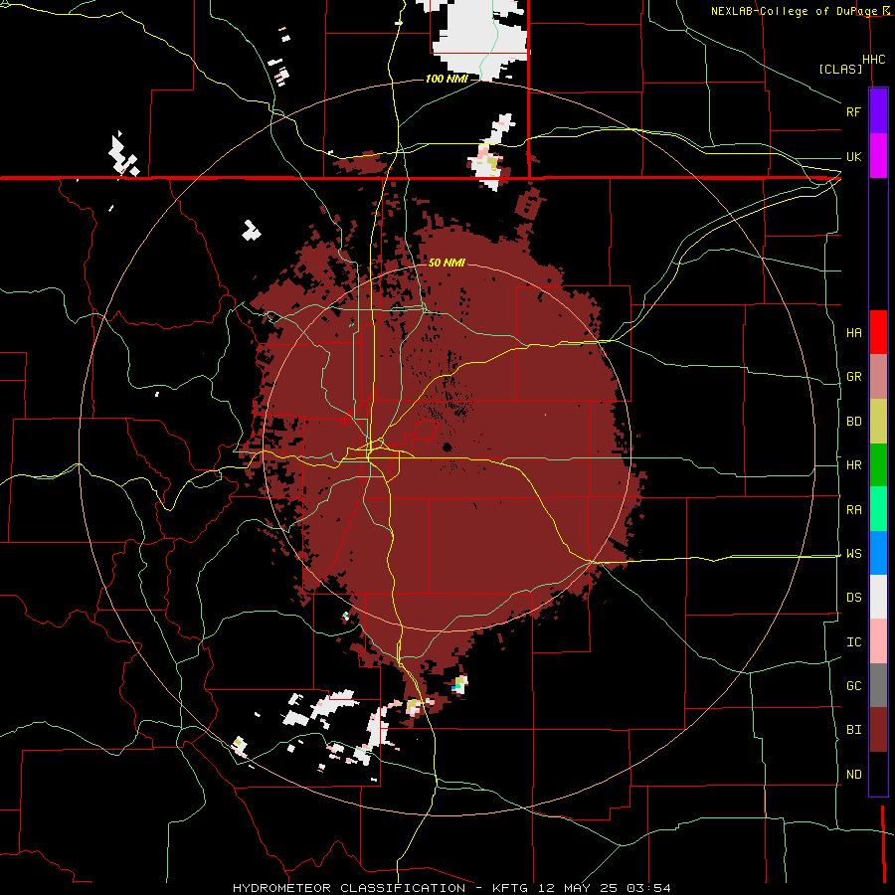Click the "12 MAY 25" date stamp
Image resolution: width=895 pixels, height=895 pixels.
580,888
